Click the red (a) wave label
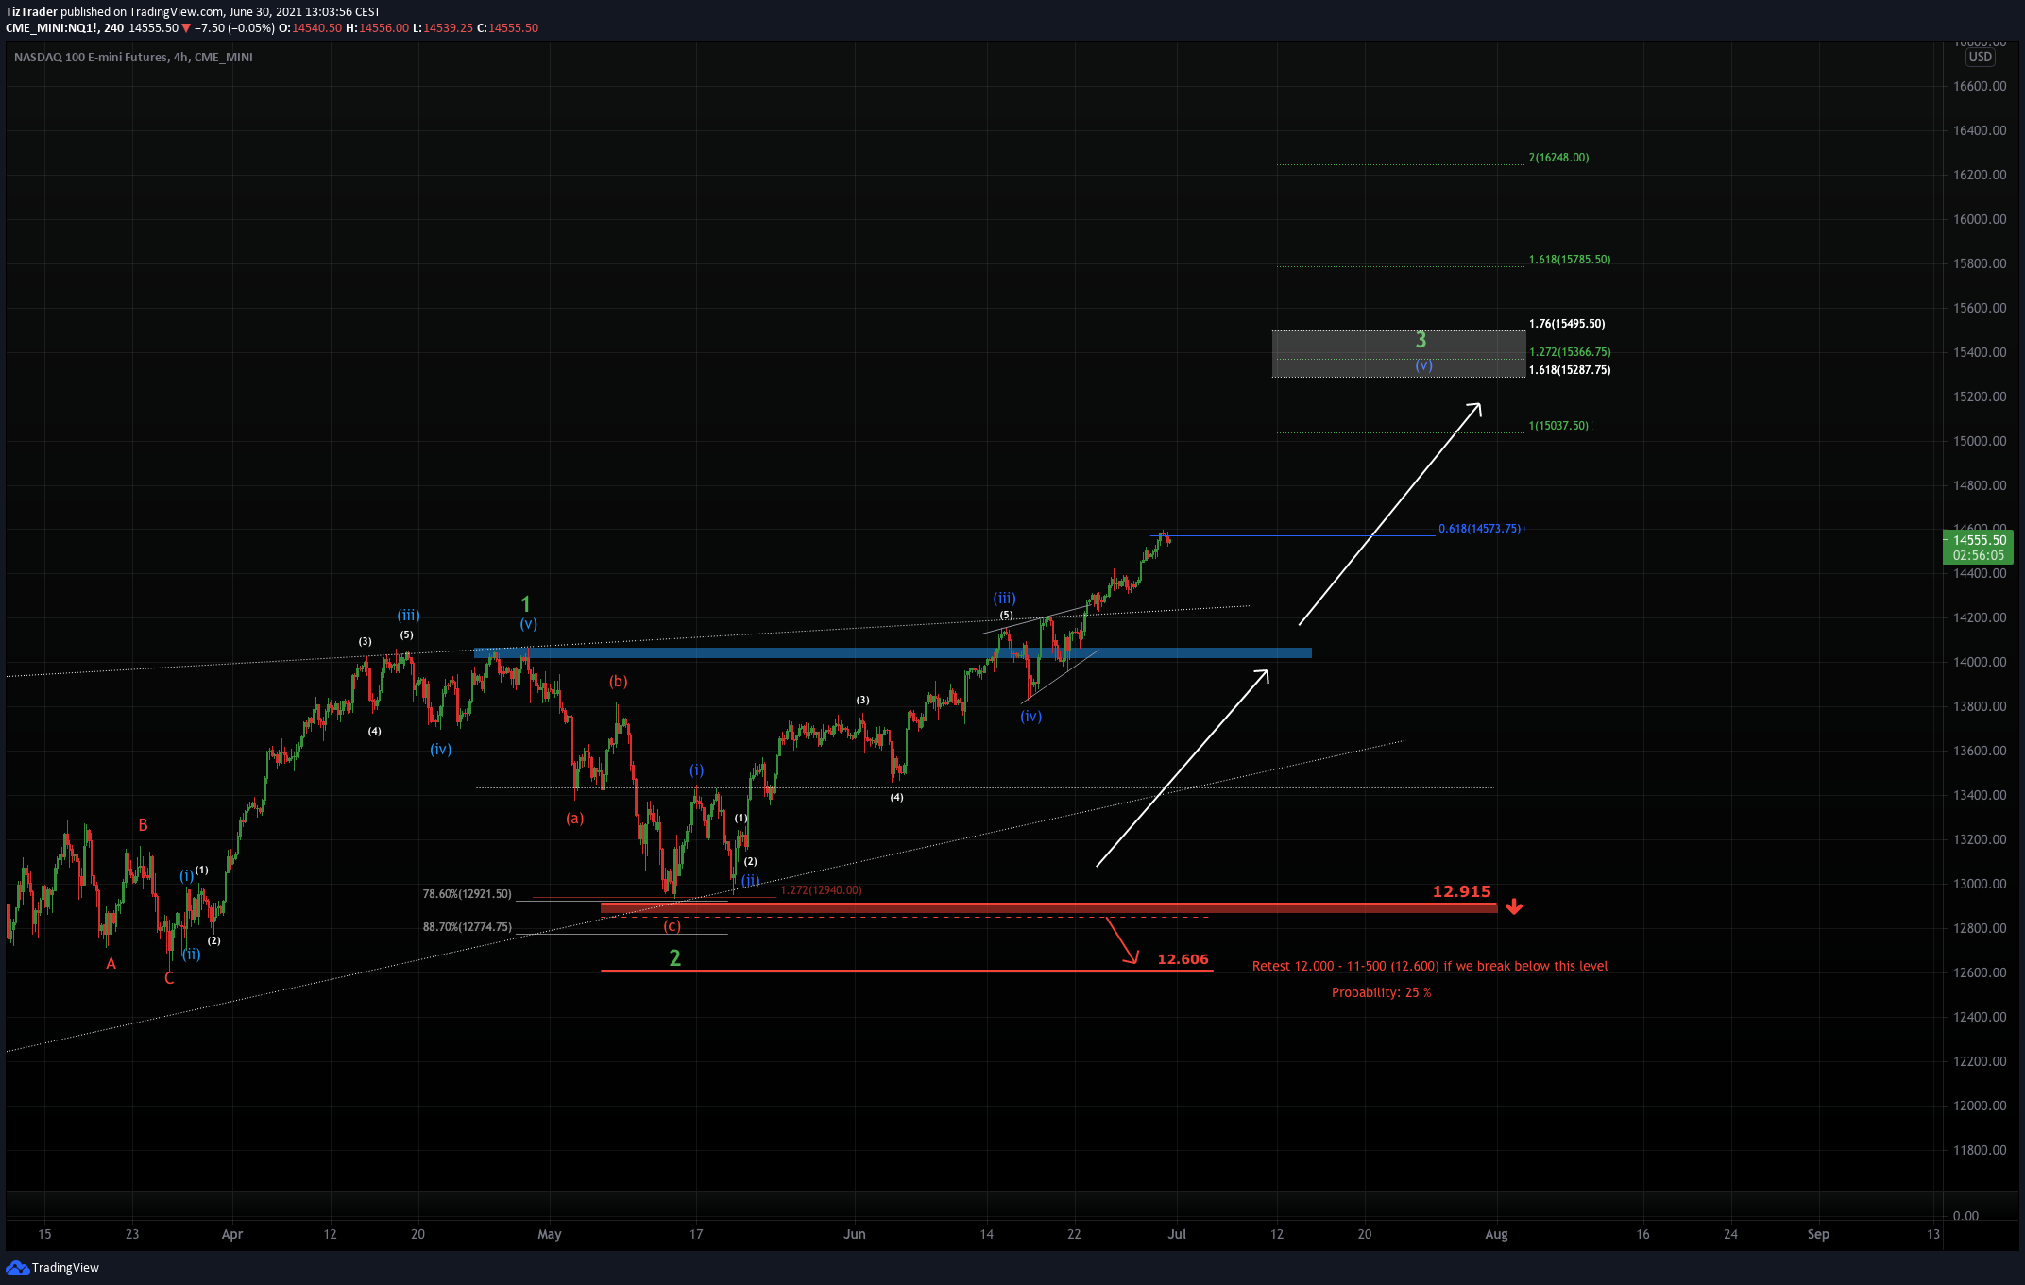Image resolution: width=2025 pixels, height=1285 pixels. pyautogui.click(x=574, y=819)
